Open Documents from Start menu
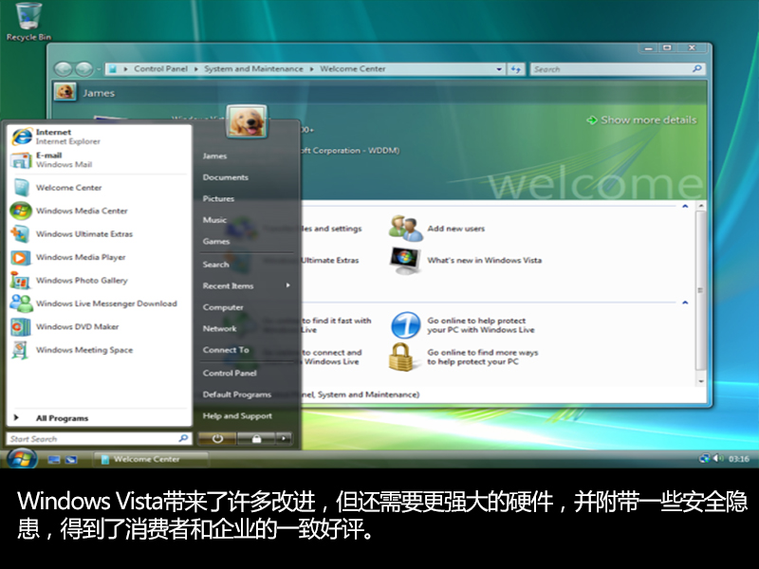 tap(226, 177)
